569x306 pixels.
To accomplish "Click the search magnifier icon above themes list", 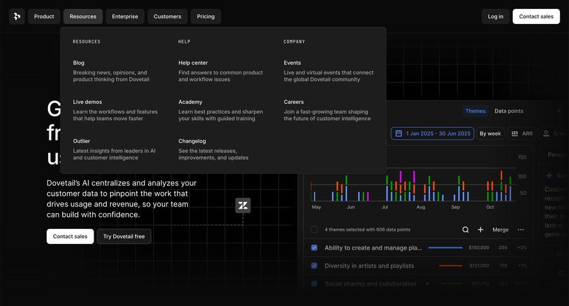I will tap(465, 229).
